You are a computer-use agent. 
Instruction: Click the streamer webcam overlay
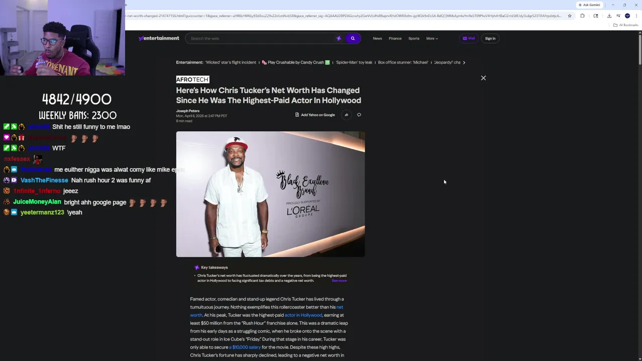point(62,38)
